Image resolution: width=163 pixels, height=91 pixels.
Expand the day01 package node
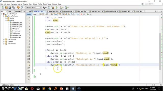pos(6,18)
